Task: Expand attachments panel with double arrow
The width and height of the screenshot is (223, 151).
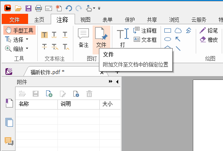Action: pyautogui.click(x=111, y=82)
